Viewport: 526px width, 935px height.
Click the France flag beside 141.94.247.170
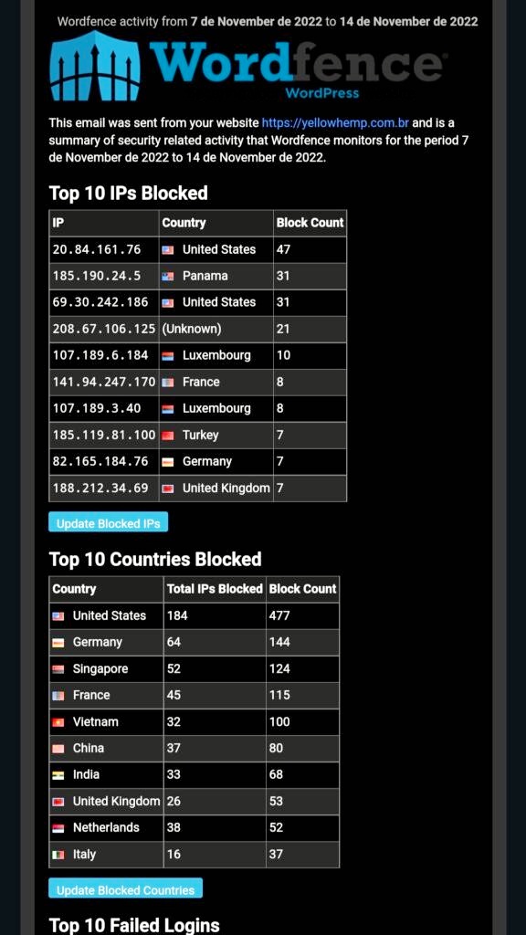pos(168,383)
